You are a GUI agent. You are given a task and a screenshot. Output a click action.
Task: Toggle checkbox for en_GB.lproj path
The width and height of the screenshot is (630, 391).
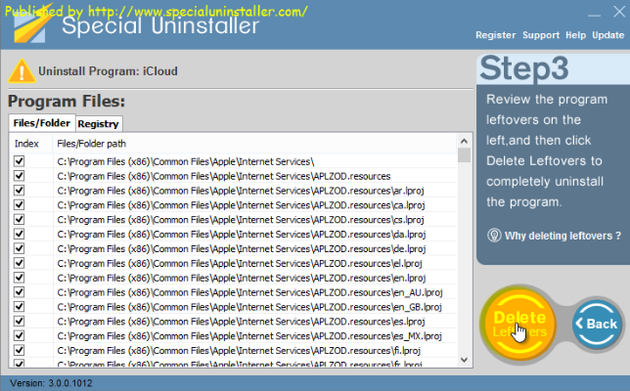click(x=19, y=307)
